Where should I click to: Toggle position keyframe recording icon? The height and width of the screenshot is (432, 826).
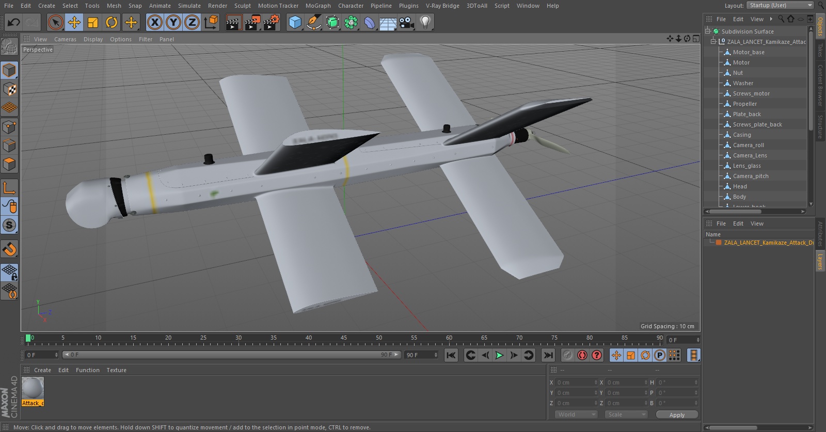pos(616,355)
